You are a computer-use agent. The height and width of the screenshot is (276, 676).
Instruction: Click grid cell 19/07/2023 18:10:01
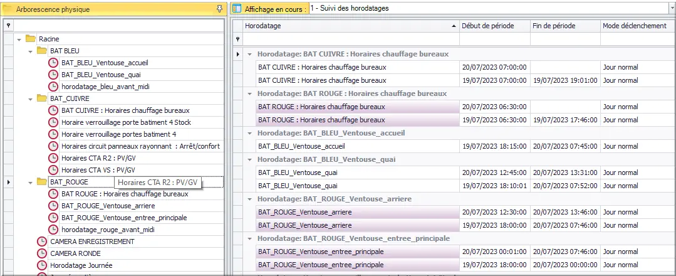494,186
